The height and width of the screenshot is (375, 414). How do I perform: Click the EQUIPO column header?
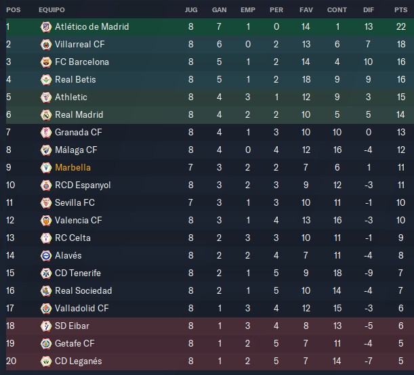click(x=51, y=10)
